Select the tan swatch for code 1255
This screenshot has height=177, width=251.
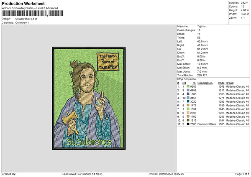pos(188,116)
